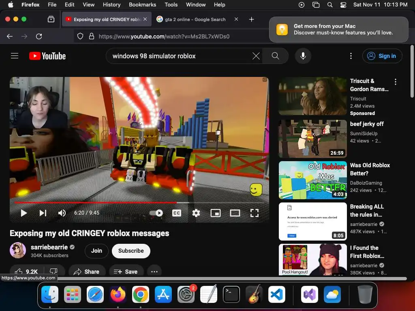Open Get more from your Mac notification
The width and height of the screenshot is (415, 311).
point(339,29)
